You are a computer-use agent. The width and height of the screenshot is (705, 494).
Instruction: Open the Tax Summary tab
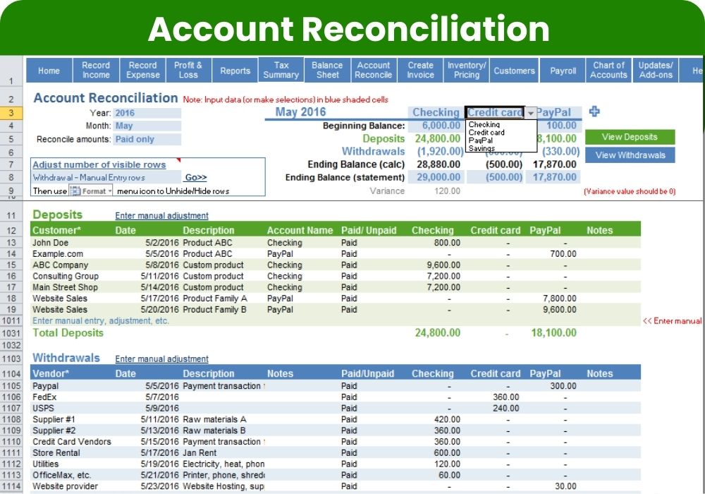tap(281, 70)
